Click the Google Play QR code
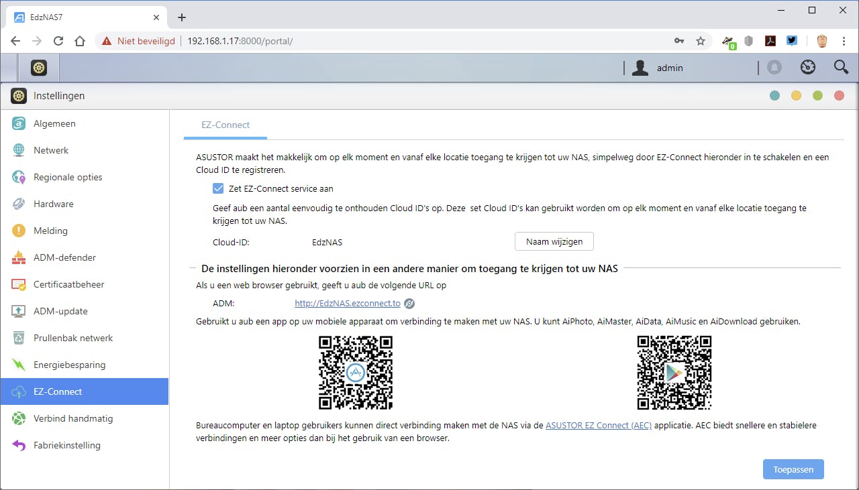The height and width of the screenshot is (490, 859). click(x=674, y=373)
